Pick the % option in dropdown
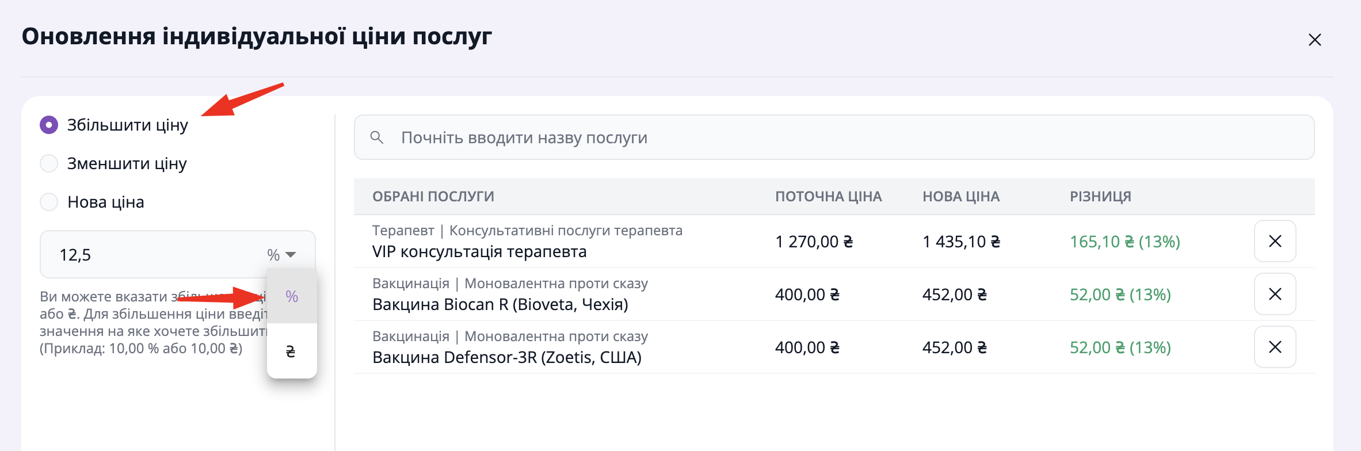The width and height of the screenshot is (1361, 451). click(292, 296)
